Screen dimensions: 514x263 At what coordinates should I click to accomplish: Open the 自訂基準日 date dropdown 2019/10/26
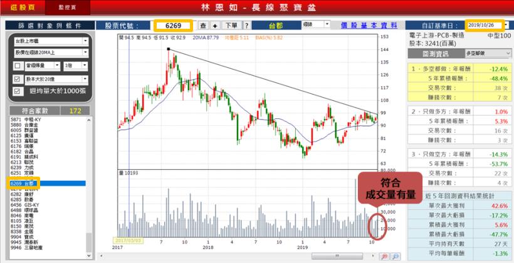pos(506,25)
